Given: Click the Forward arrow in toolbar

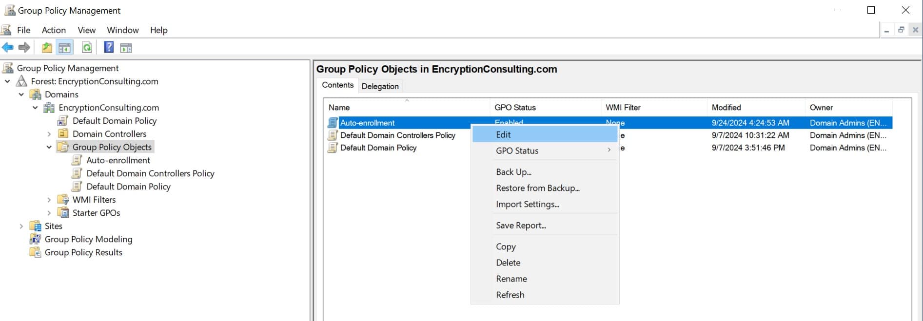Looking at the screenshot, I should click(24, 48).
